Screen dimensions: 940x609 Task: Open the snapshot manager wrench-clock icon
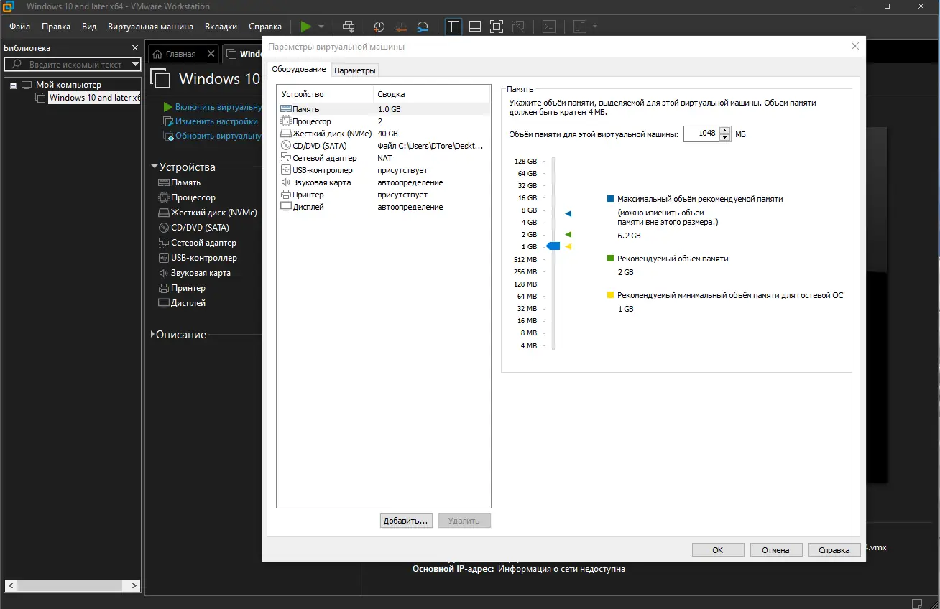pyautogui.click(x=423, y=27)
